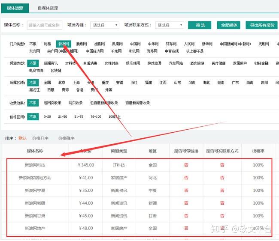Select 中国新闻网(中新网) portal filter
Image resolution: width=279 pixels, height=241 pixels.
(235, 44)
